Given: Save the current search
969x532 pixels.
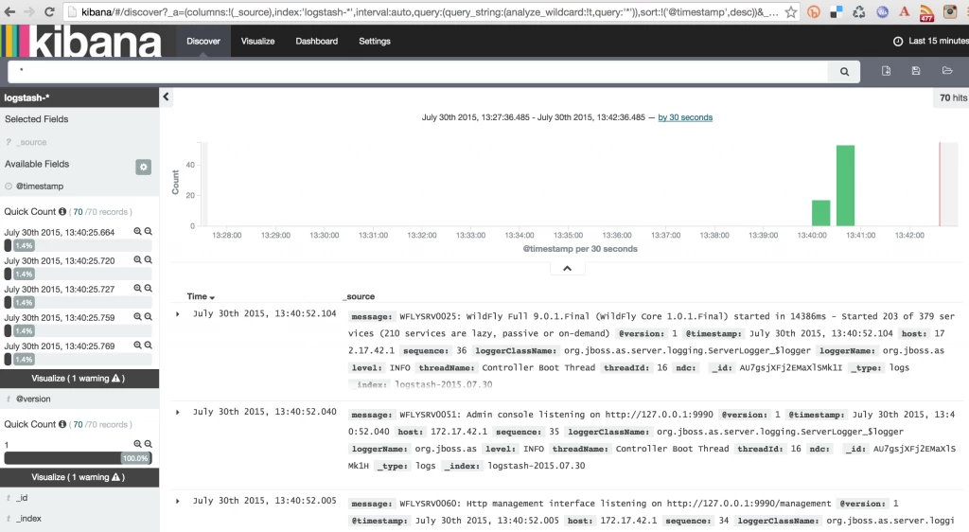Looking at the screenshot, I should [x=916, y=71].
